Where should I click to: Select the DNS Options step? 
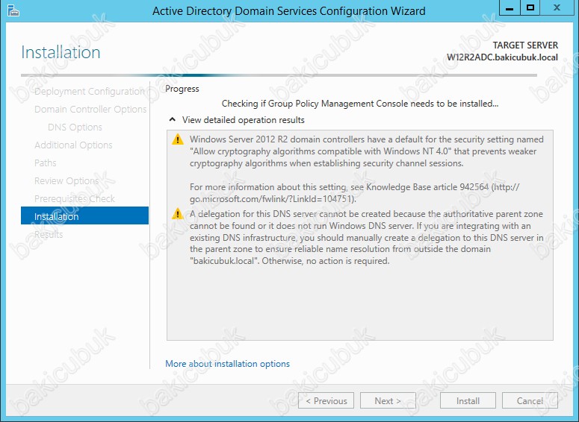click(75, 127)
